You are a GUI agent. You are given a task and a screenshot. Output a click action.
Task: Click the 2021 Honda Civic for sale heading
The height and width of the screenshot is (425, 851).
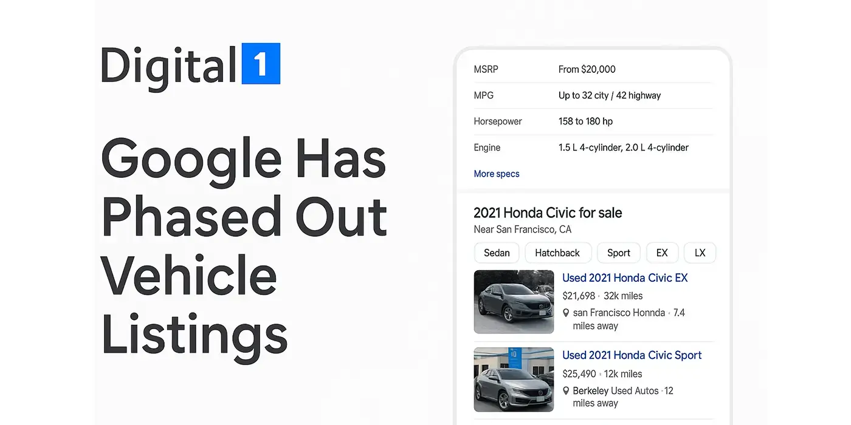pos(548,213)
